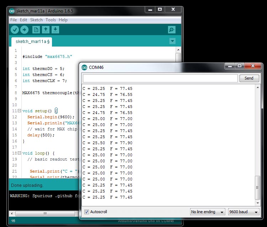Create a new sketch with New icon
Image resolution: width=267 pixels, height=227 pixels.
click(36, 30)
